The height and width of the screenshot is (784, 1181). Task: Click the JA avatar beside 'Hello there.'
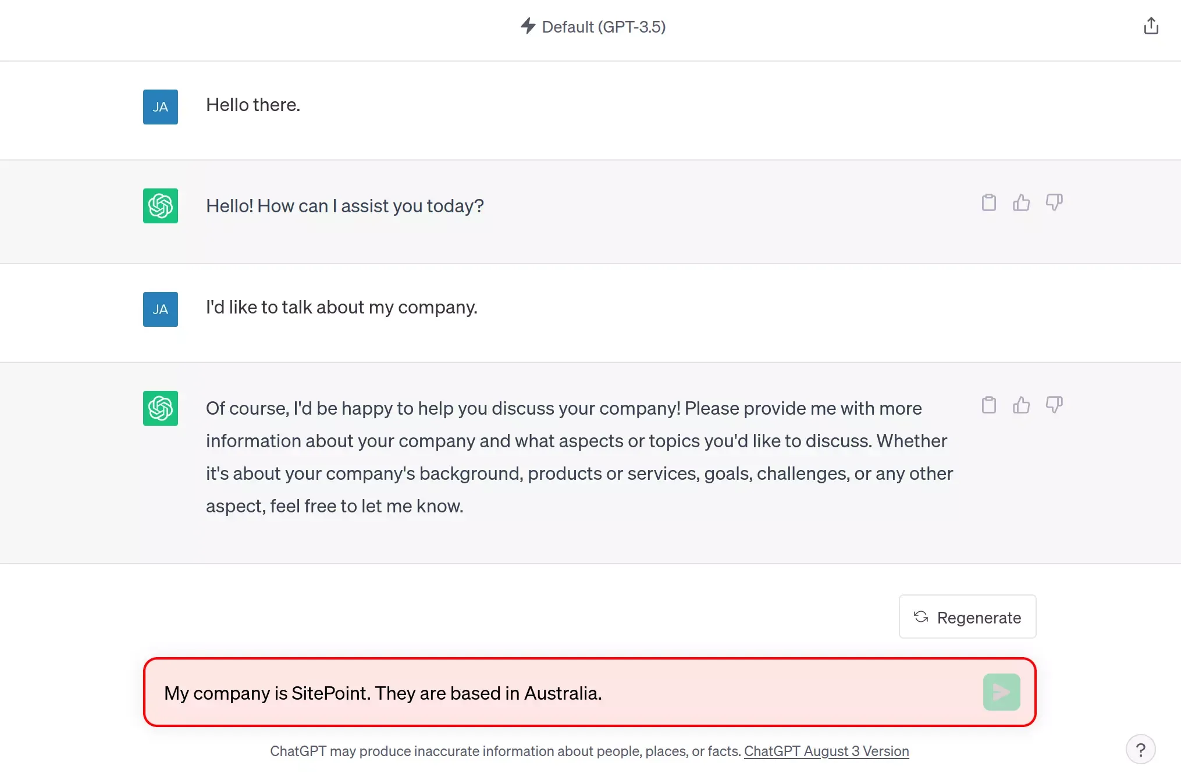[x=161, y=107]
